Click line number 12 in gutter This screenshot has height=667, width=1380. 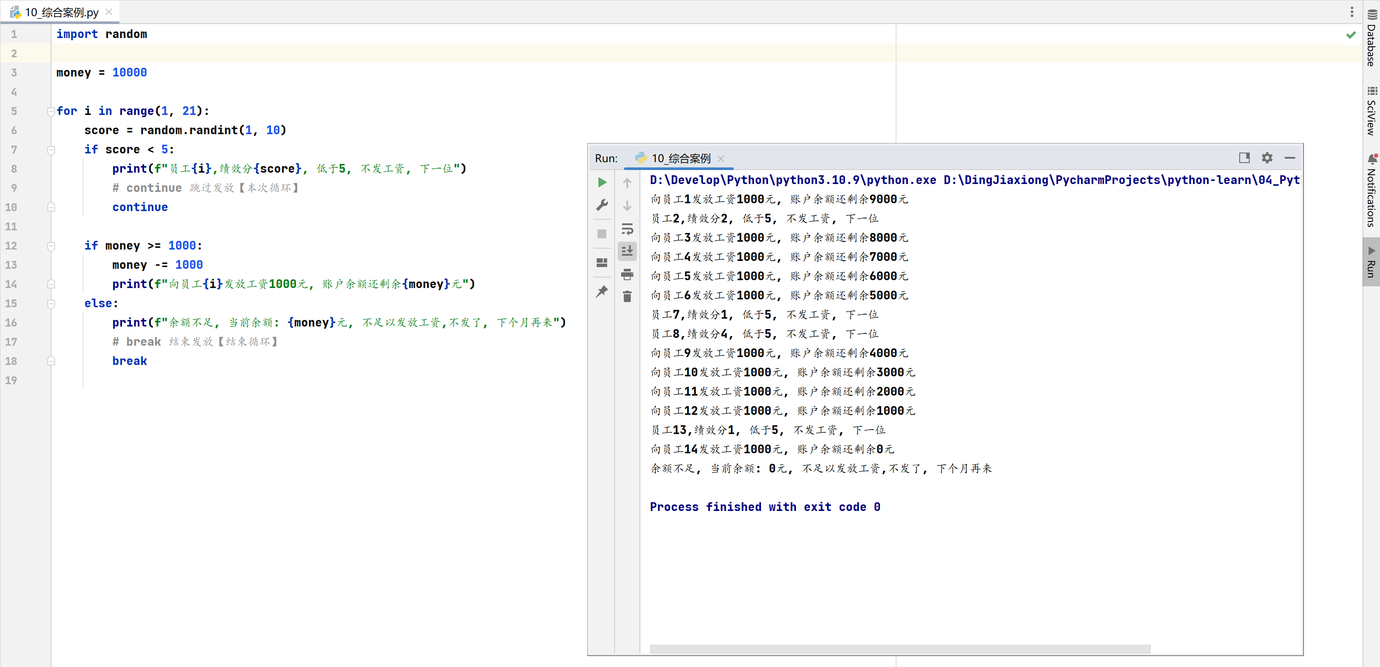point(11,246)
